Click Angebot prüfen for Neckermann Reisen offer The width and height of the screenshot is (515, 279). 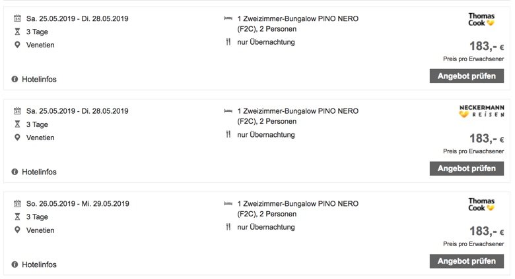click(467, 168)
